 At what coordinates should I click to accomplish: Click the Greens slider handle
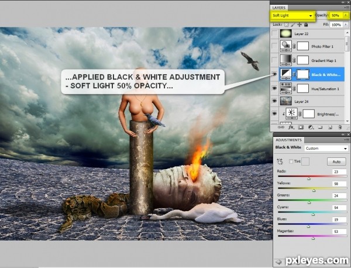click(x=309, y=202)
